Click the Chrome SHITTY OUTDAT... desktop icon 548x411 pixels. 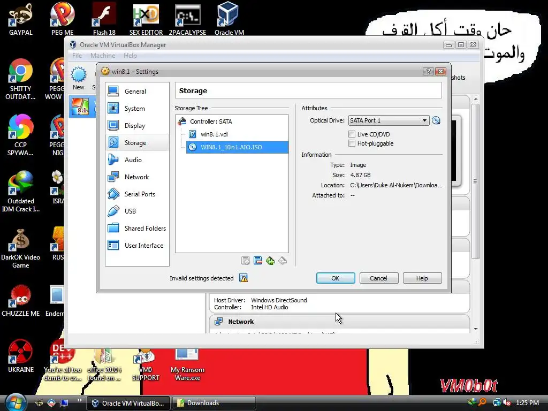[21, 80]
